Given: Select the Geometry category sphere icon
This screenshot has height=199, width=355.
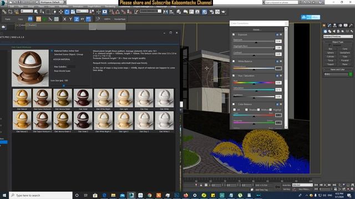Looking at the screenshot, I should click(326, 32).
